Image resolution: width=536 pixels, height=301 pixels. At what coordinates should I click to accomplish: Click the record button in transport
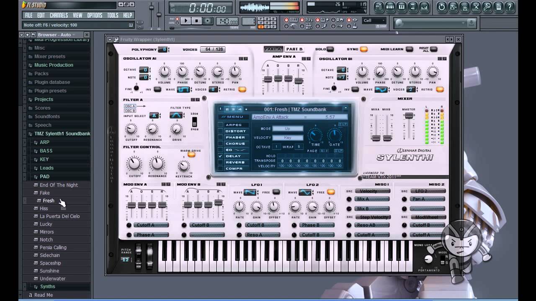pos(207,21)
